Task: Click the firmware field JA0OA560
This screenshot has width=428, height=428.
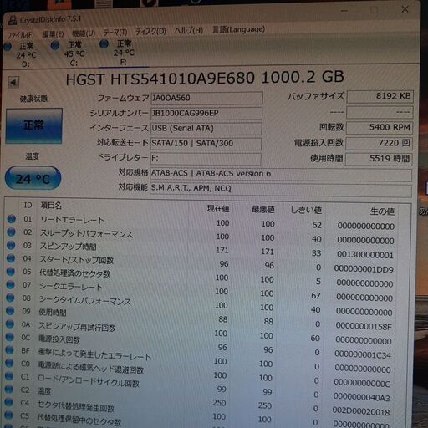Action: [x=206, y=99]
